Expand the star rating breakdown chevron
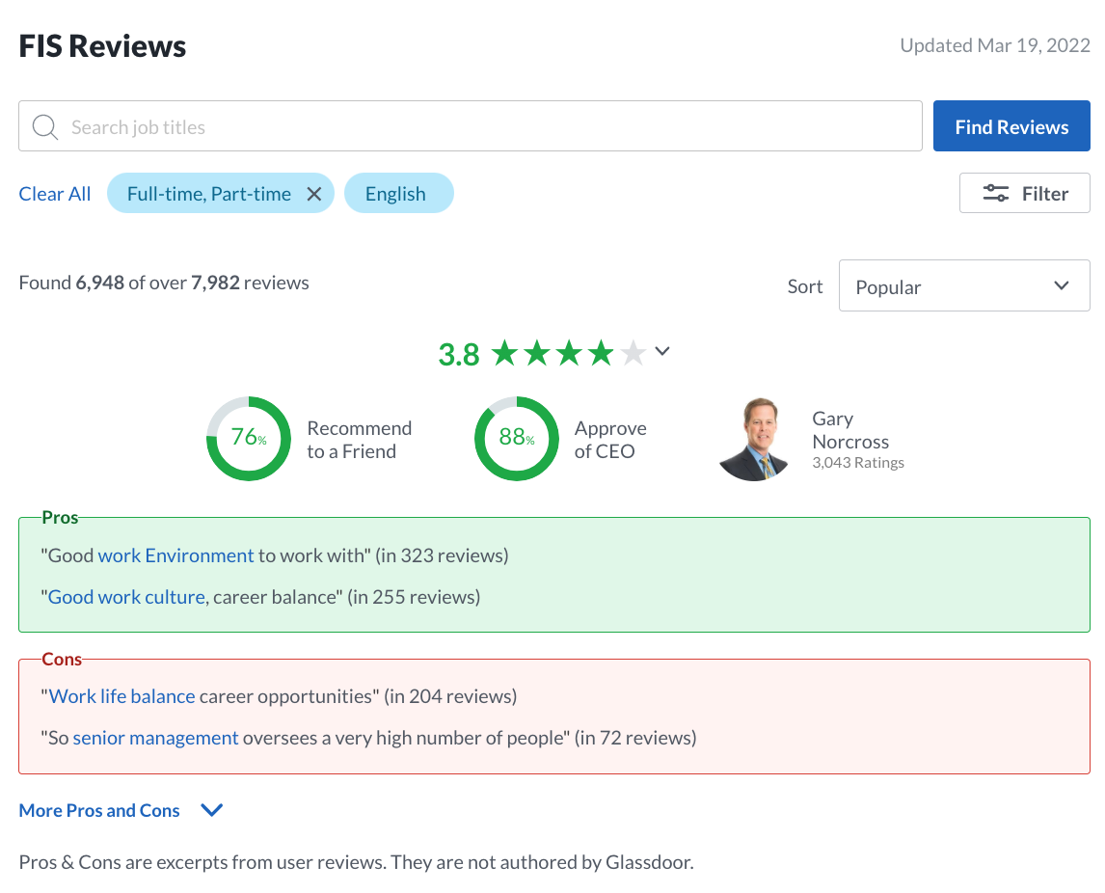1105x893 pixels. pos(661,350)
